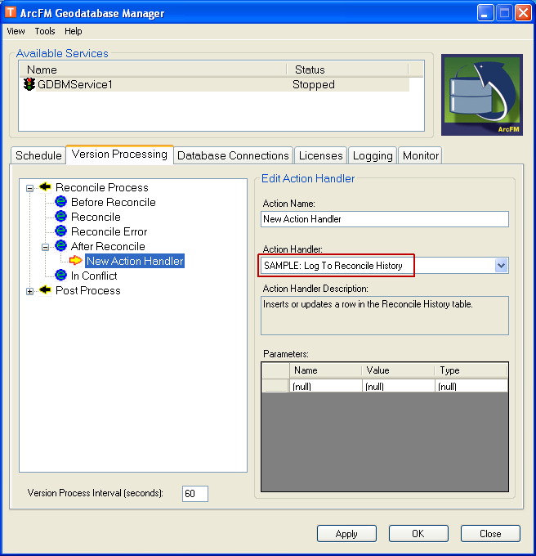
Task: Expand the Post Process tree node
Action: (29, 291)
